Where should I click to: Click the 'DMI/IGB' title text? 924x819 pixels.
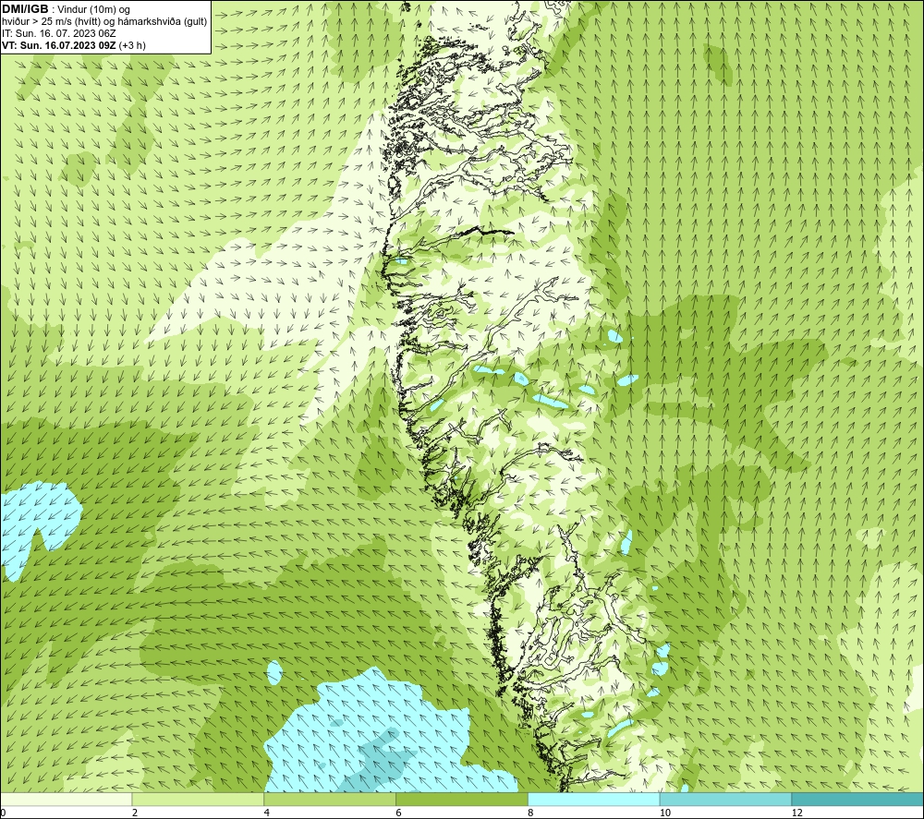pyautogui.click(x=25, y=9)
